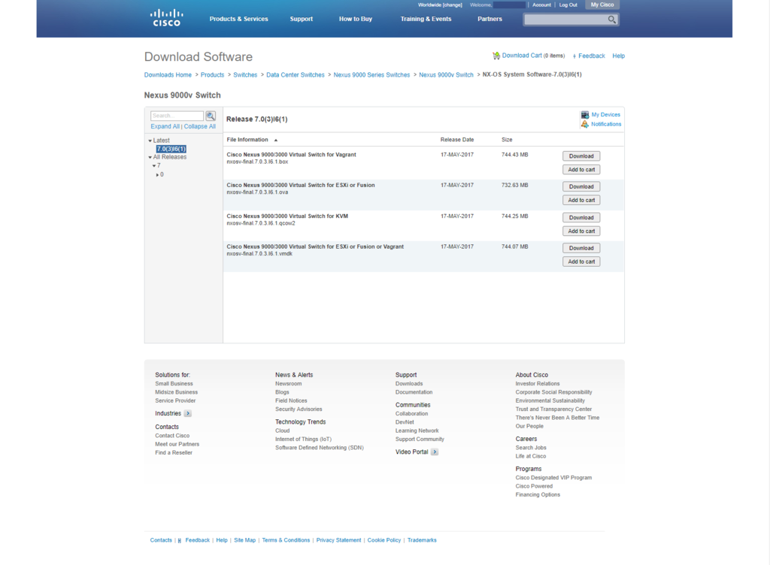770x565 pixels.
Task: Add the KVM qcow2 file to cart
Action: [x=581, y=231]
